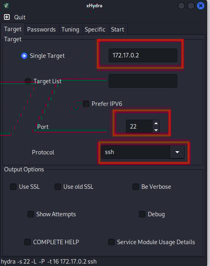Open the Protocol dropdown arrow
Viewport: 210px width, 266px height.
pos(177,152)
